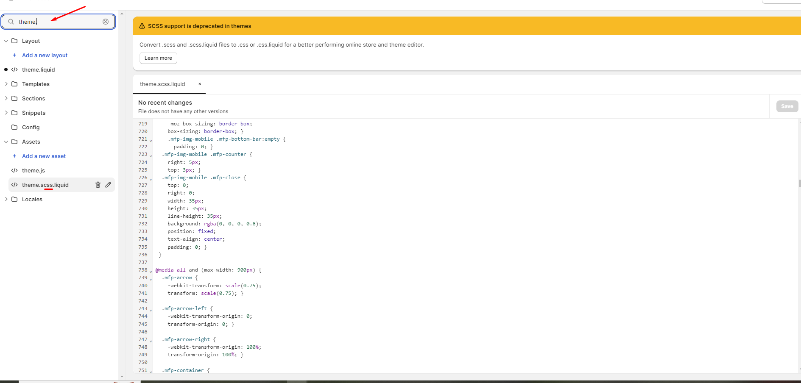The image size is (801, 383).
Task: Click the Config folder icon
Action: point(14,127)
